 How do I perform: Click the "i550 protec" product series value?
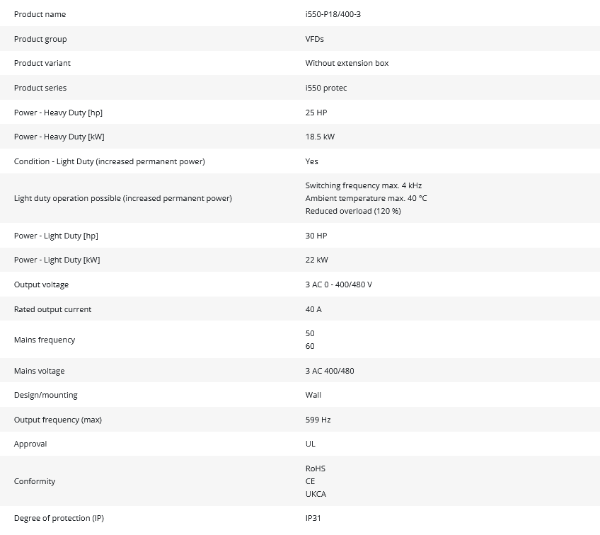(x=325, y=88)
